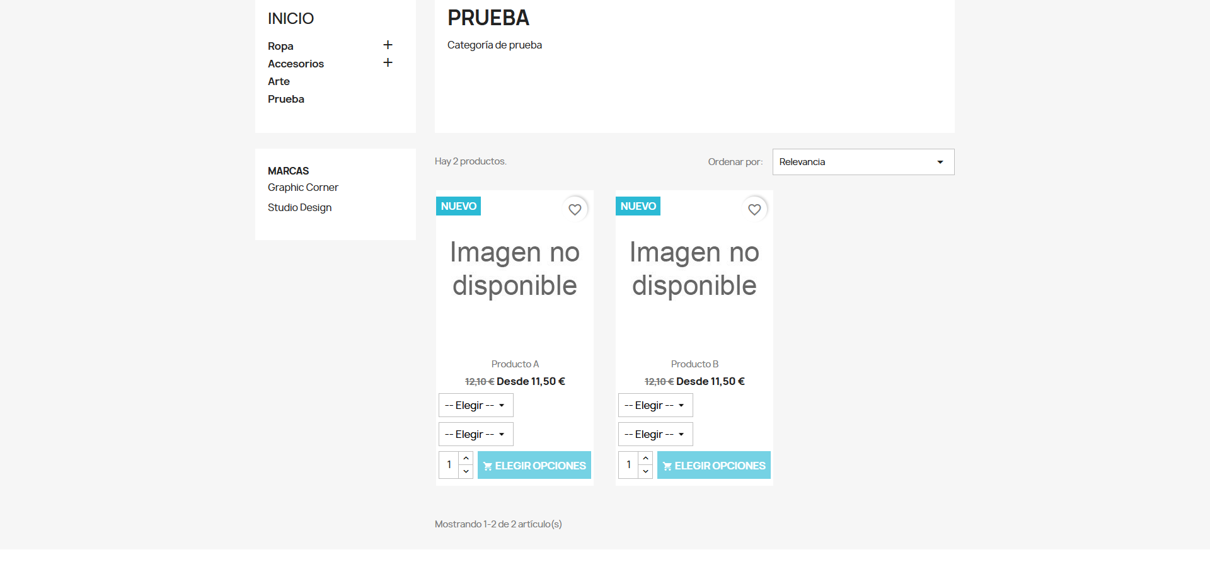Open second Elegir dropdown for Producto A

coord(476,434)
